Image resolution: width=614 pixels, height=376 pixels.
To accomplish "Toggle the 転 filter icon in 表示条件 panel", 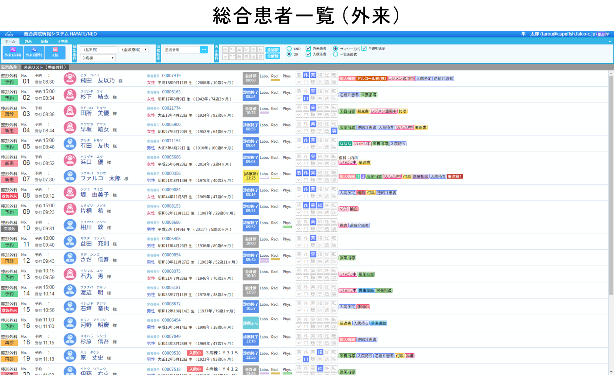I will [261, 49].
